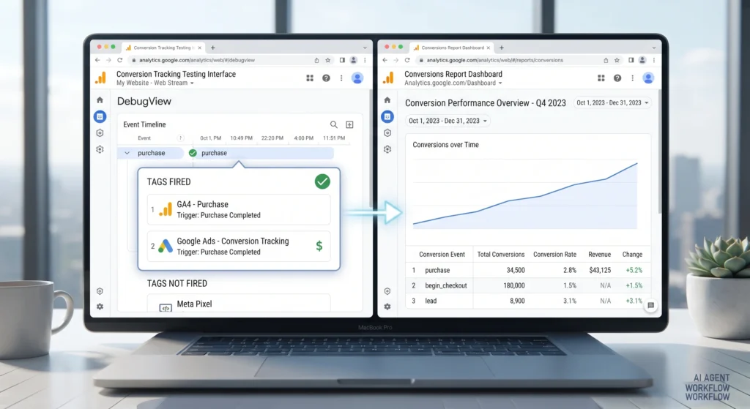Open the share icon in DebugView address bar
Screen dimensions: 750x409
pyautogui.click(x=316, y=60)
